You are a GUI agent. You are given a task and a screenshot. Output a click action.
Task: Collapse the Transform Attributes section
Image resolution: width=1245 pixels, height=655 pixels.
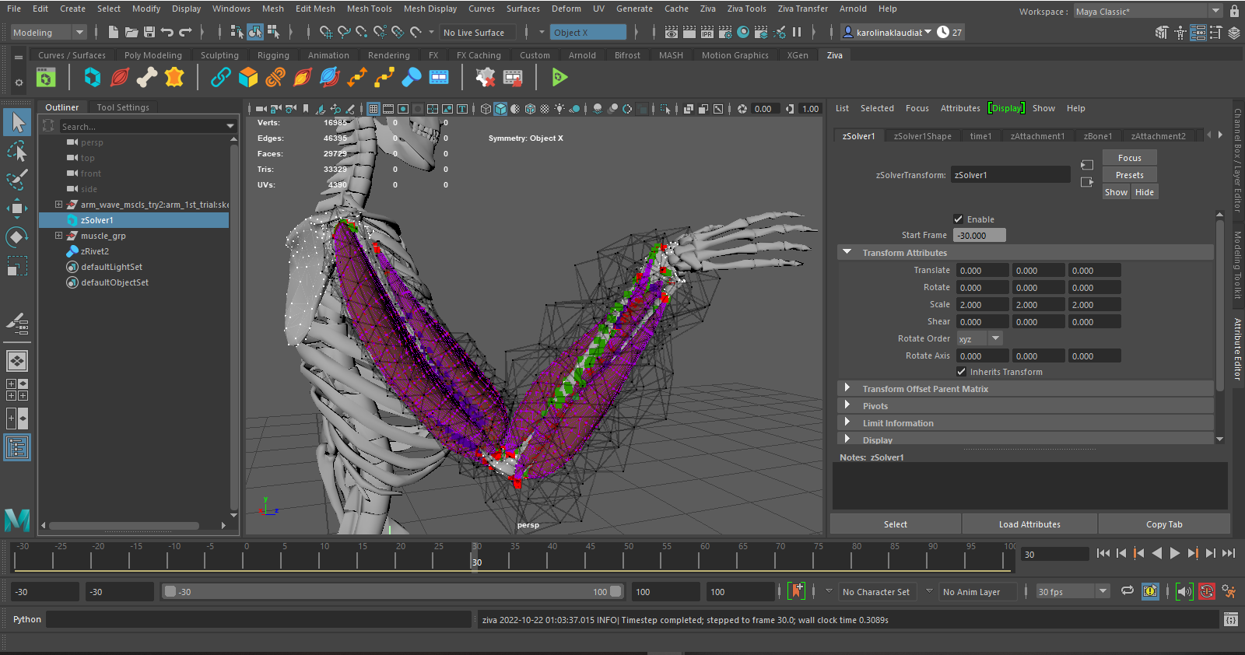(847, 252)
